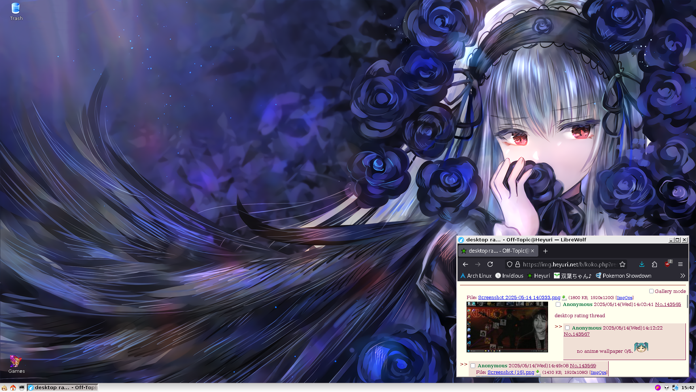This screenshot has width=696, height=392.
Task: Open the Trash desktop icon
Action: point(16,12)
